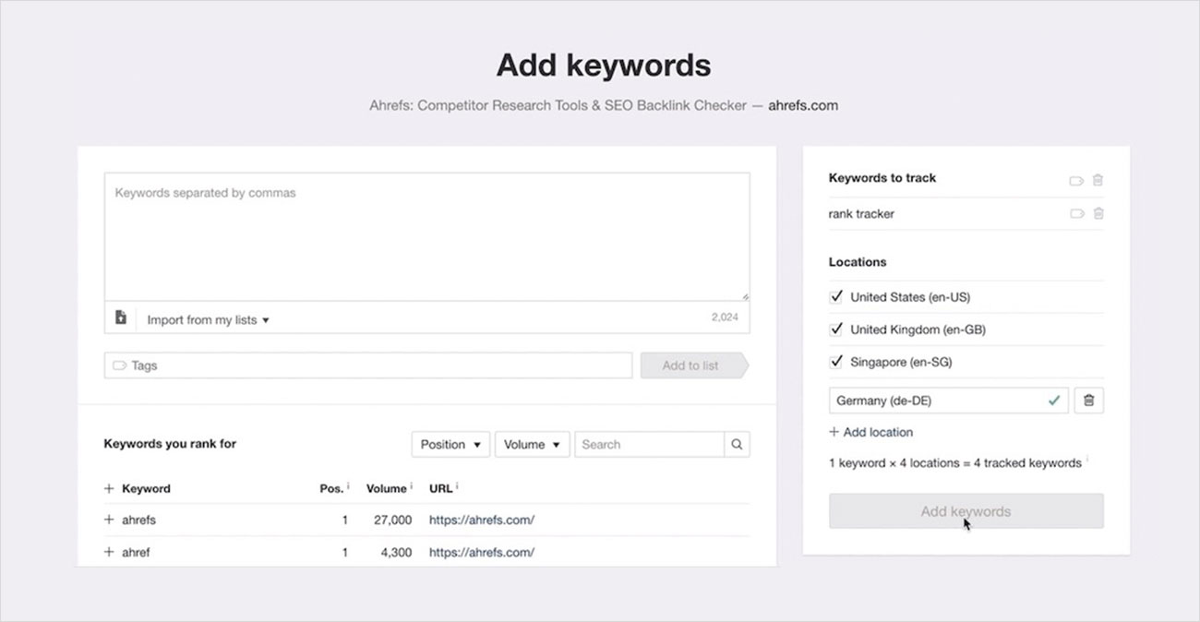The height and width of the screenshot is (622, 1200).
Task: Uncheck the United States (en-US) location
Action: (x=837, y=297)
